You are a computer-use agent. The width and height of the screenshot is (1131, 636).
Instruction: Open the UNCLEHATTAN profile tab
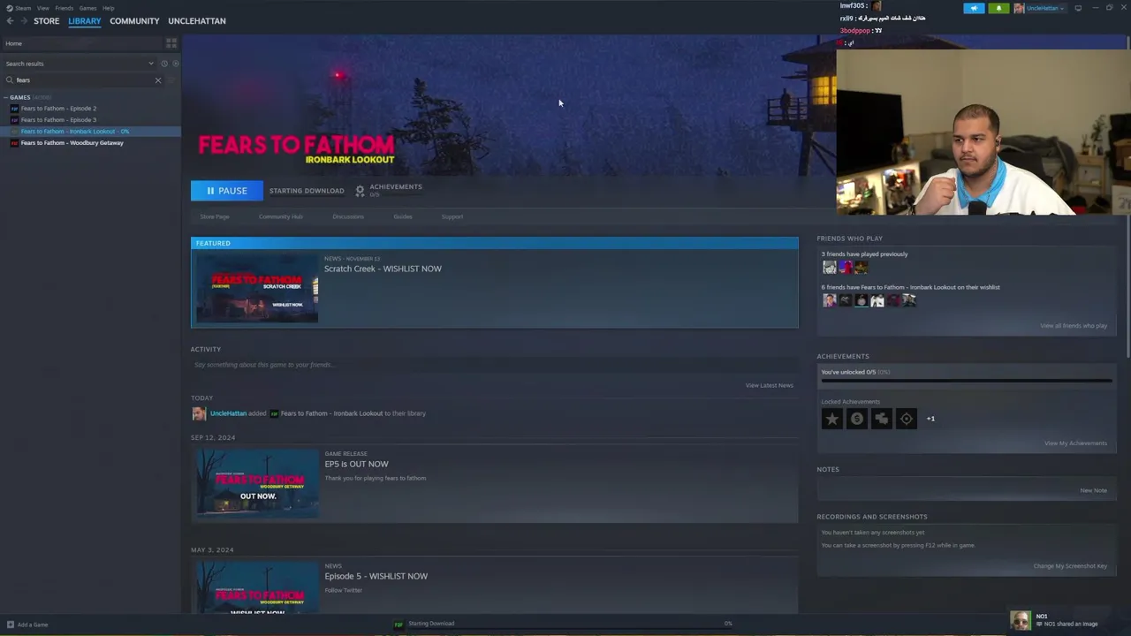[x=197, y=21]
